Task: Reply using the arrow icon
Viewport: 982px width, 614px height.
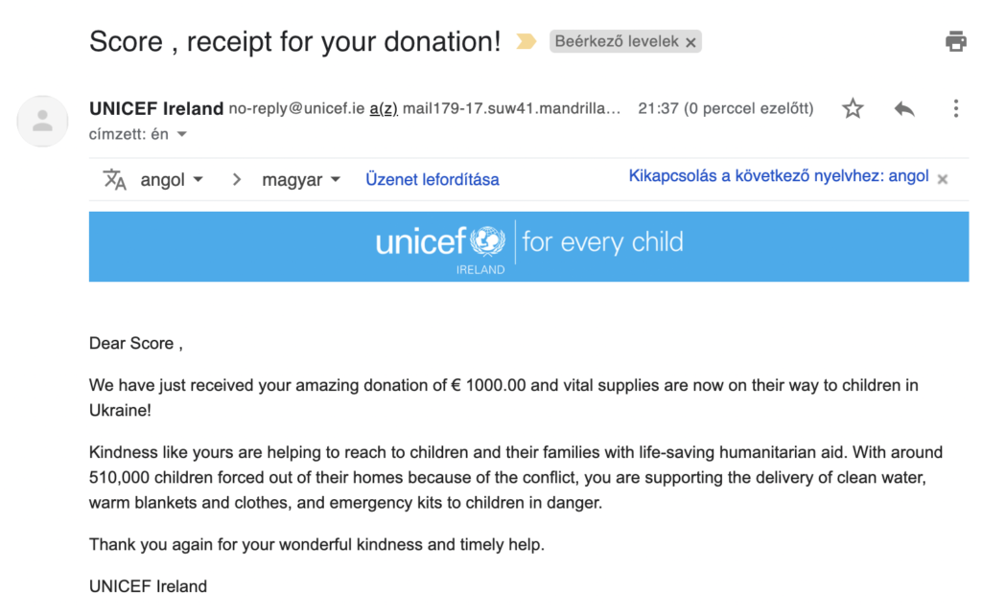Action: [x=904, y=109]
